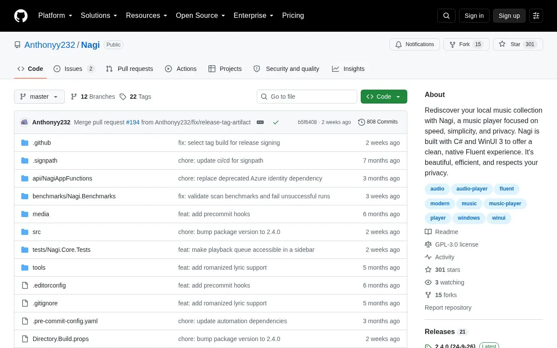
Task: Select the .github folder icon
Action: (x=25, y=143)
